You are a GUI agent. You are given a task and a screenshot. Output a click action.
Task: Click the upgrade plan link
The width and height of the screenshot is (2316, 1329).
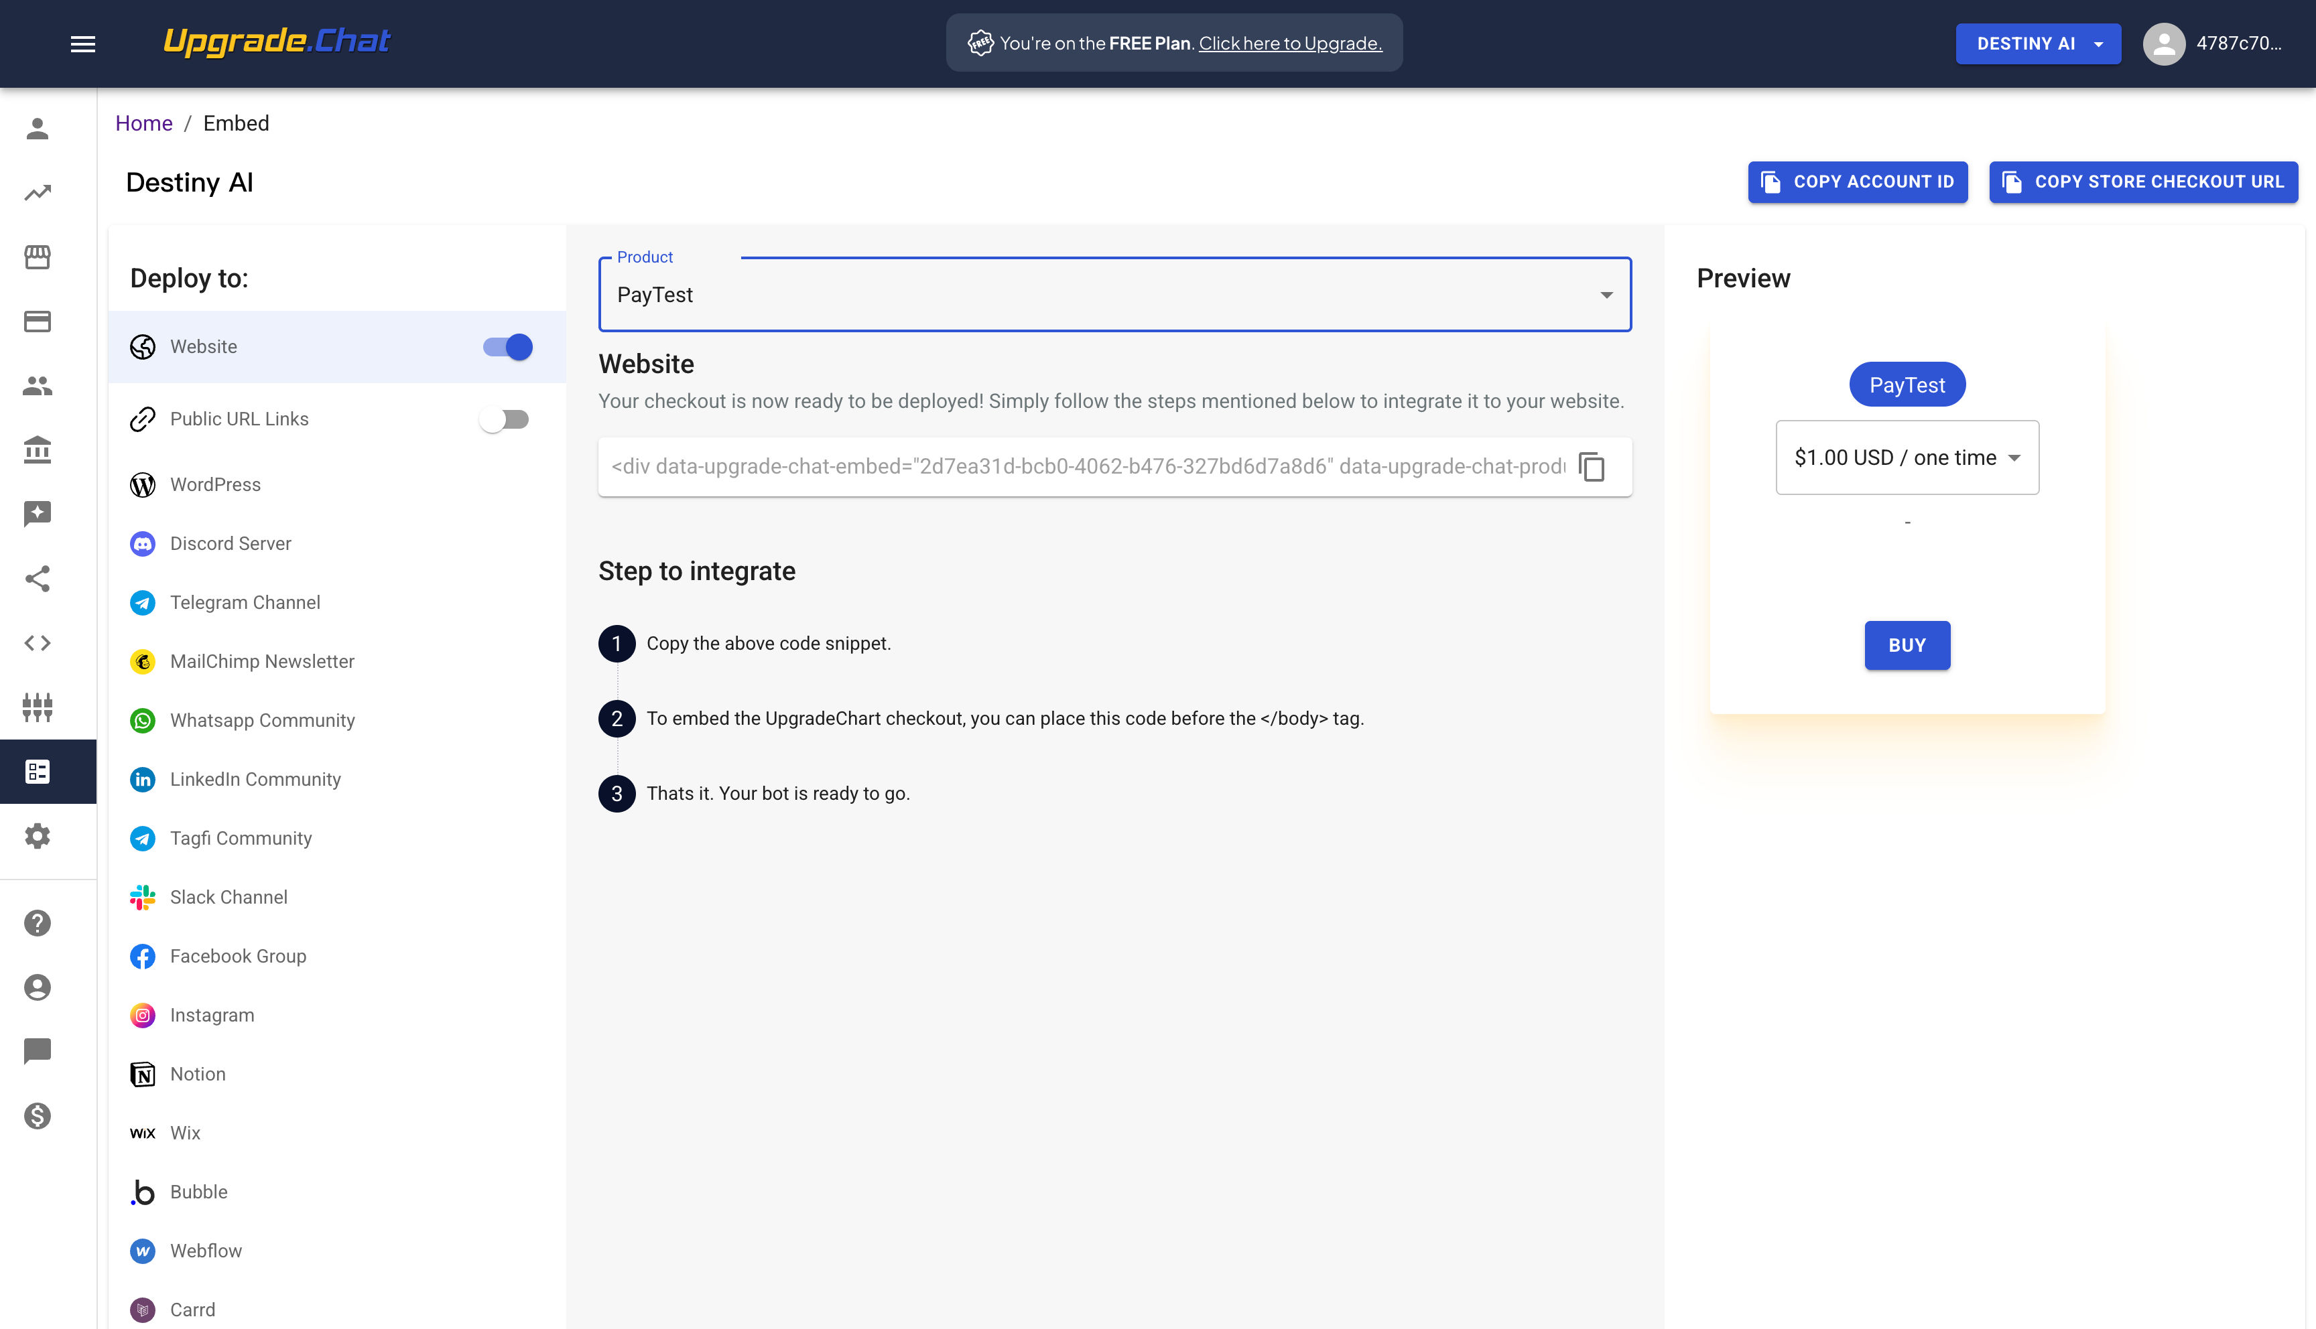click(x=1290, y=43)
